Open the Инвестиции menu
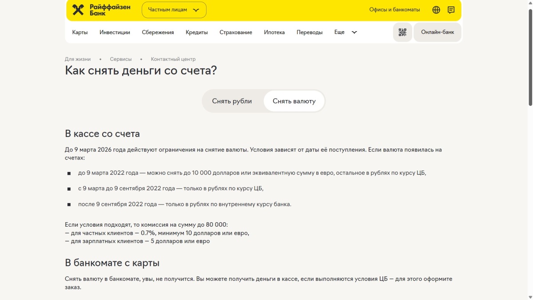This screenshot has width=533, height=300. (115, 32)
